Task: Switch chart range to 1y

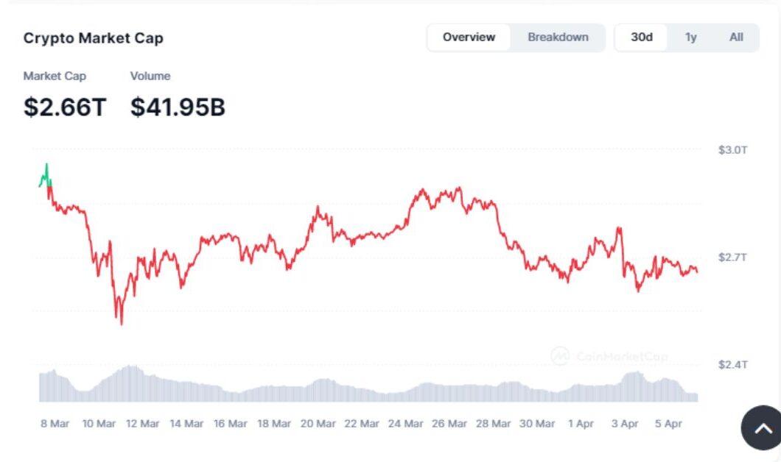Action: pyautogui.click(x=690, y=38)
